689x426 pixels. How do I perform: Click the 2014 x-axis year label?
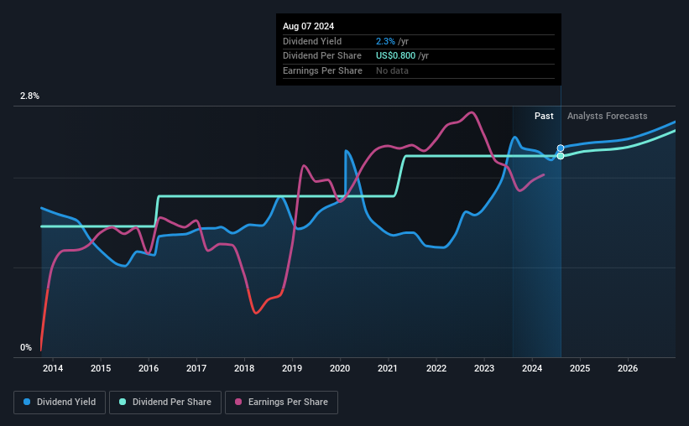53,368
